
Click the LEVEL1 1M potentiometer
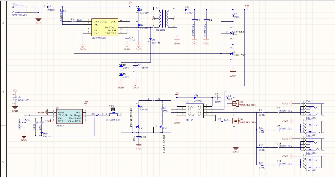pos(232,33)
